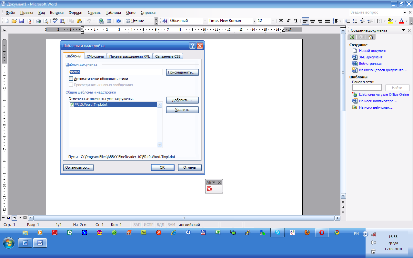Check Автоматически обновлять стили checkbox

[71, 79]
